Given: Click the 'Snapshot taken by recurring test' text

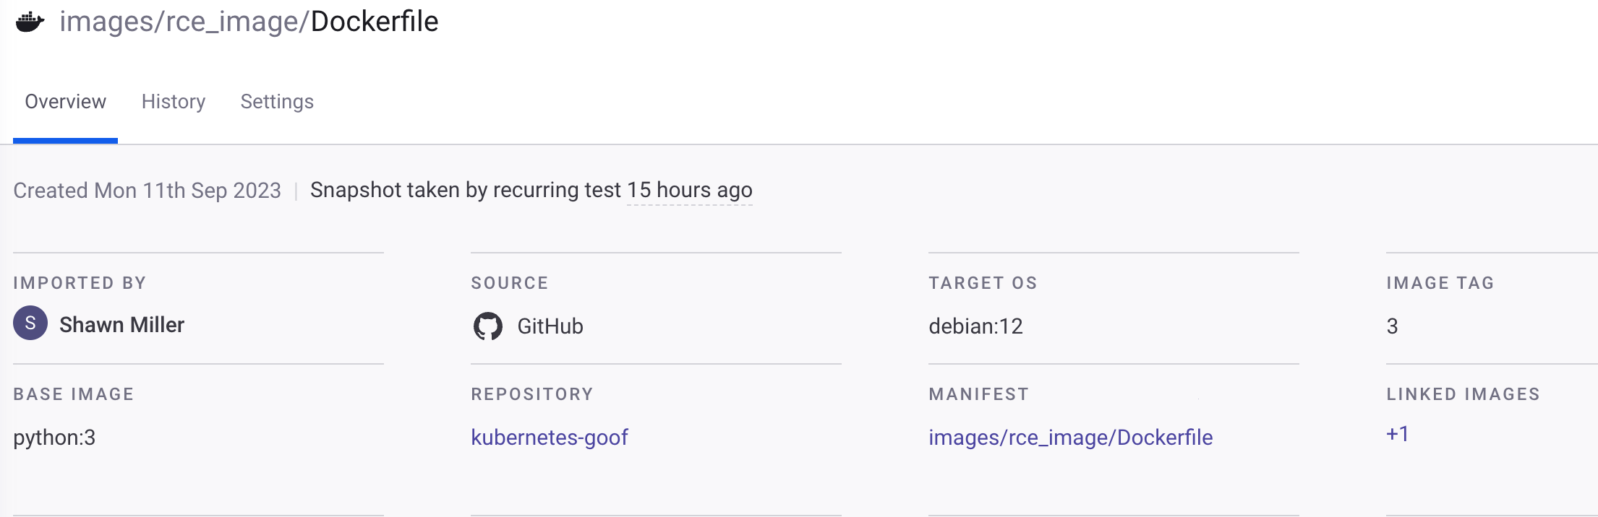Looking at the screenshot, I should 465,190.
